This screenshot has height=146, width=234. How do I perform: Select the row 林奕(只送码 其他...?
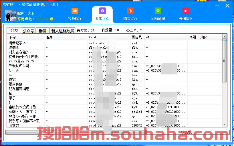(x=114, y=116)
